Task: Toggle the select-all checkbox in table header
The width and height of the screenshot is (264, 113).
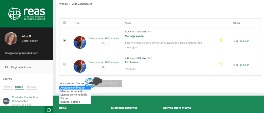Action: click(64, 23)
